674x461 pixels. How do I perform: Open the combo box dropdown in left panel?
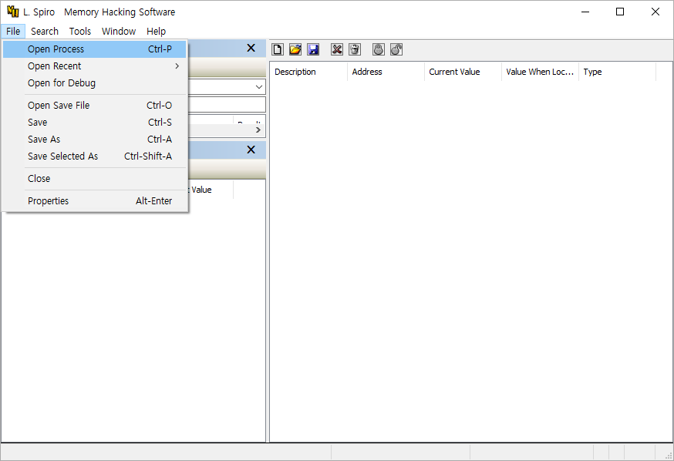click(x=259, y=87)
